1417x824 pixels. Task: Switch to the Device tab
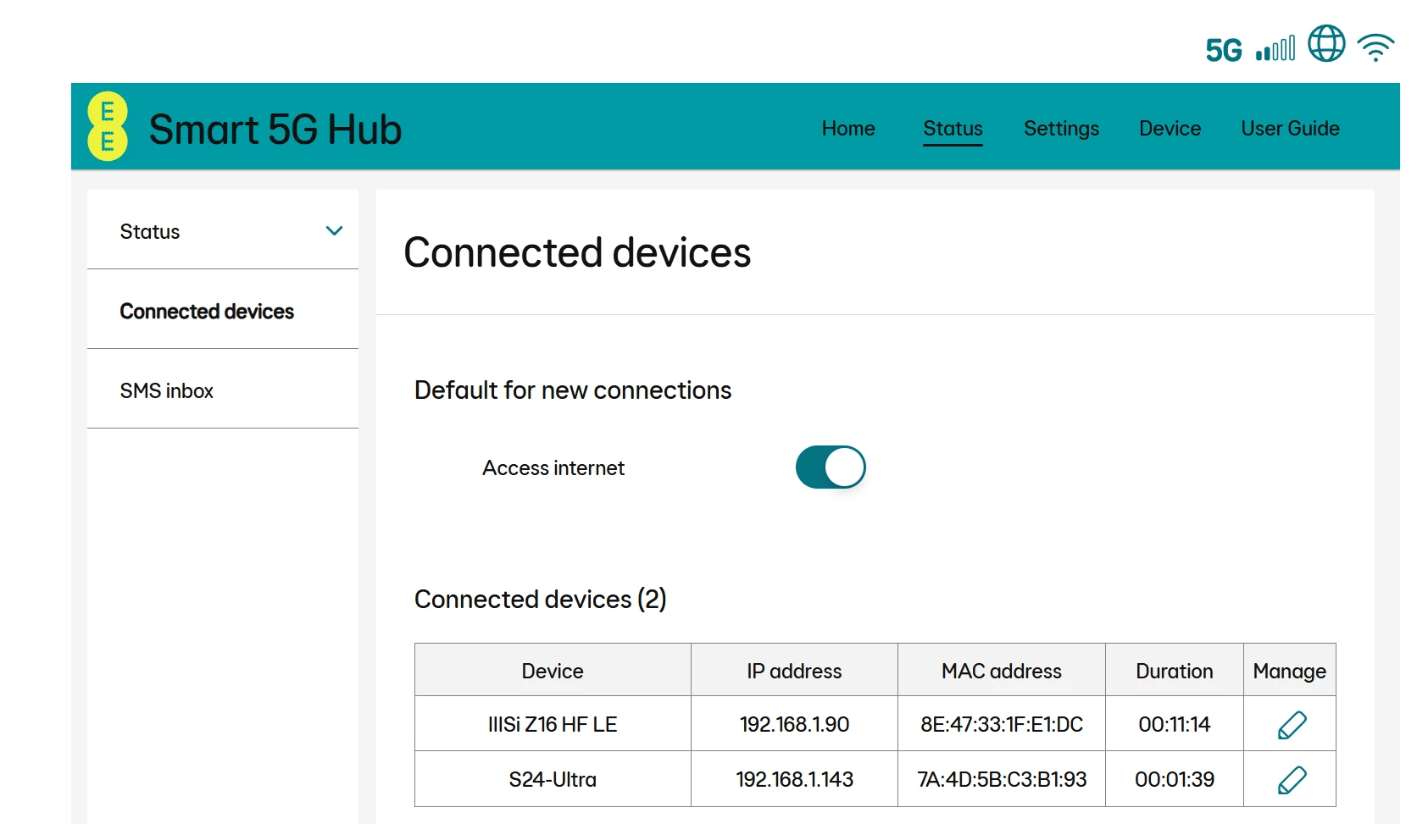coord(1170,129)
